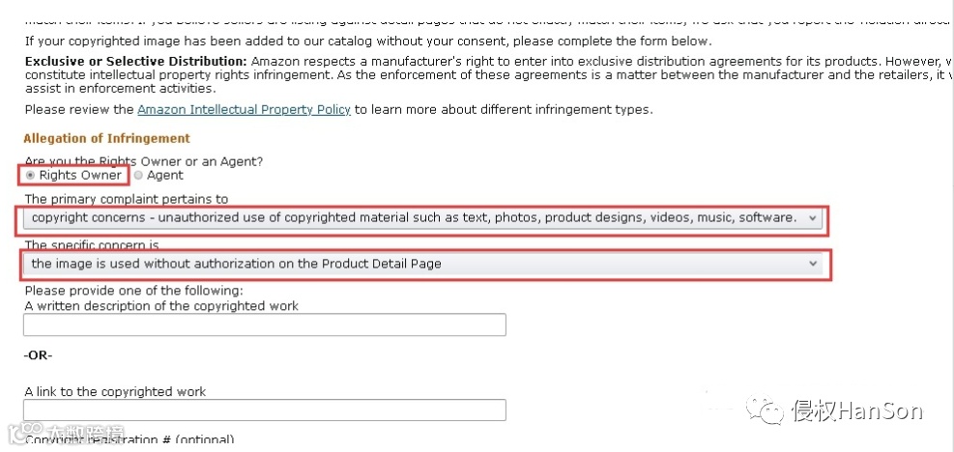Click the 'A link to the copyrighted work' label
This screenshot has height=452, width=954.
click(x=115, y=392)
